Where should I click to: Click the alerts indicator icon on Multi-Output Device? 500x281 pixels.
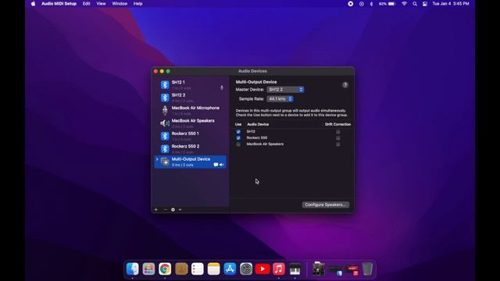coord(216,165)
